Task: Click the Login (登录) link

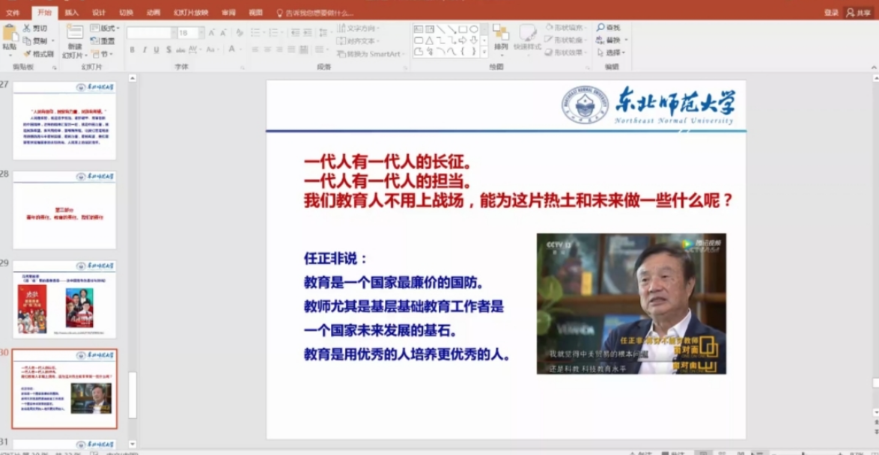Action: coord(831,13)
